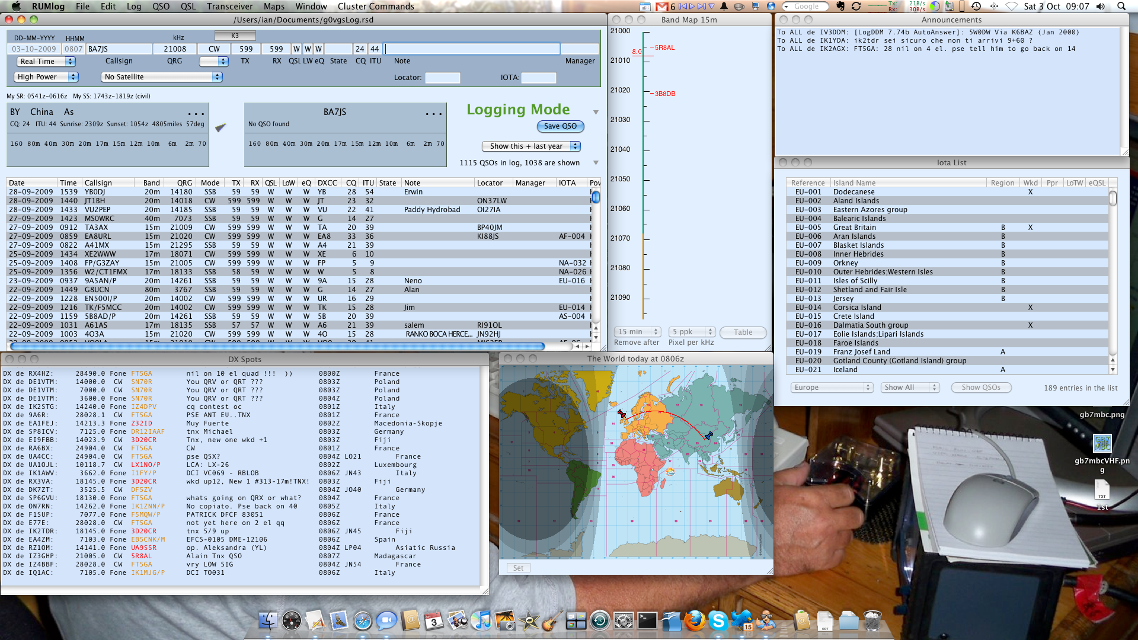The width and height of the screenshot is (1138, 640).
Task: Launch Skype from the Dock
Action: tap(718, 621)
